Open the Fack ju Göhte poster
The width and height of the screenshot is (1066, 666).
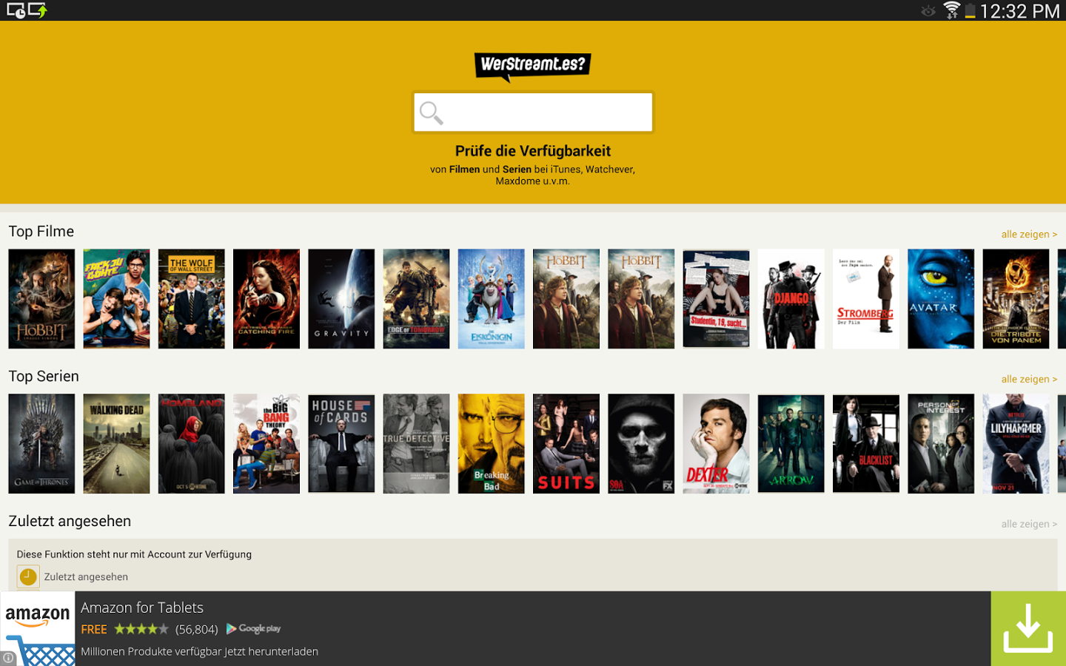[116, 299]
